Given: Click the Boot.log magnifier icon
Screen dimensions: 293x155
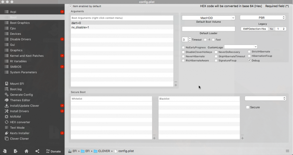Looking at the screenshot, I should point(6,89).
